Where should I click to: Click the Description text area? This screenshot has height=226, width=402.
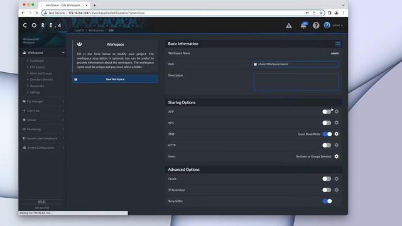[296, 82]
